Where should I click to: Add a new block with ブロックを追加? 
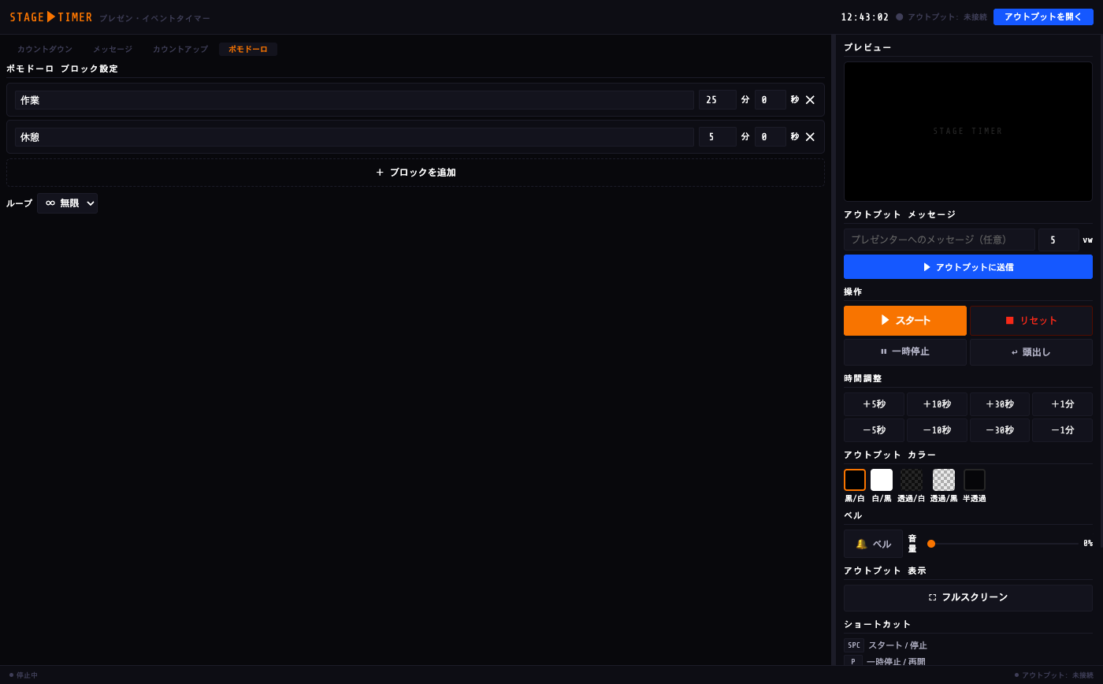(415, 173)
